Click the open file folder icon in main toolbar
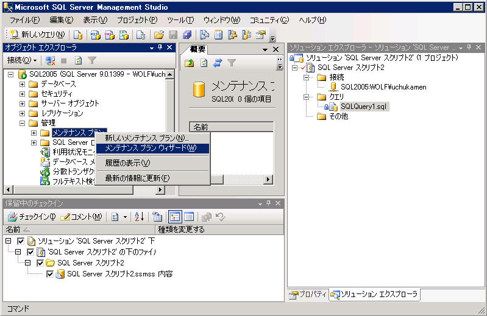This screenshot has height=316, width=487. [x=159, y=35]
